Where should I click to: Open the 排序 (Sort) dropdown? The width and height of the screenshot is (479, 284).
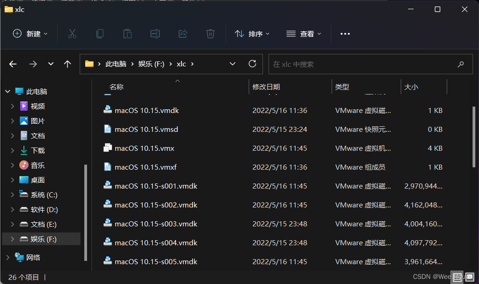(x=252, y=34)
